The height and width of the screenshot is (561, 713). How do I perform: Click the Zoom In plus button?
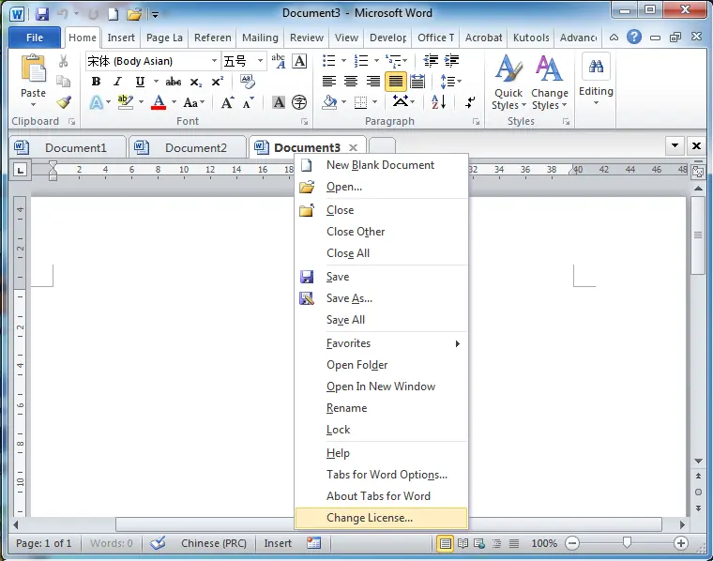tap(681, 543)
